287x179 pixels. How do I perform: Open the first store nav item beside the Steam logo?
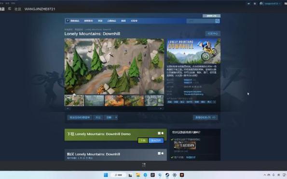coord(75,21)
